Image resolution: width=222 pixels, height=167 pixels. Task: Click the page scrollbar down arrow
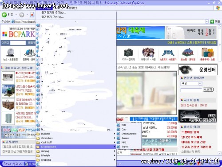[x=220, y=153]
